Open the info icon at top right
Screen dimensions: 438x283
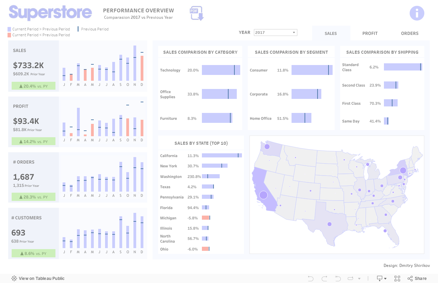coord(417,13)
